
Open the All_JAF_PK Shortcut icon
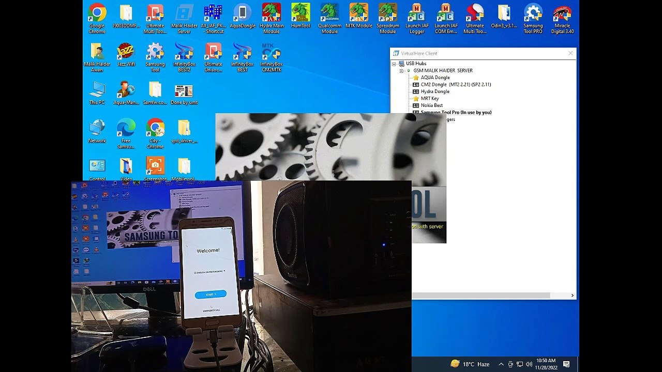point(213,19)
